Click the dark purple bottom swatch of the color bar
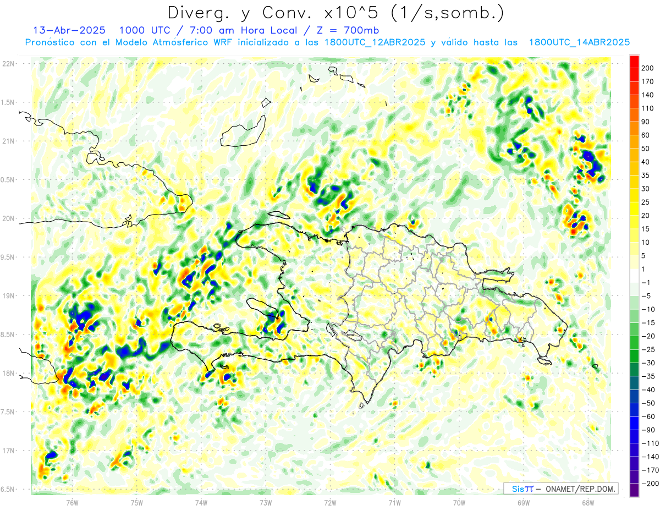 click(x=634, y=490)
